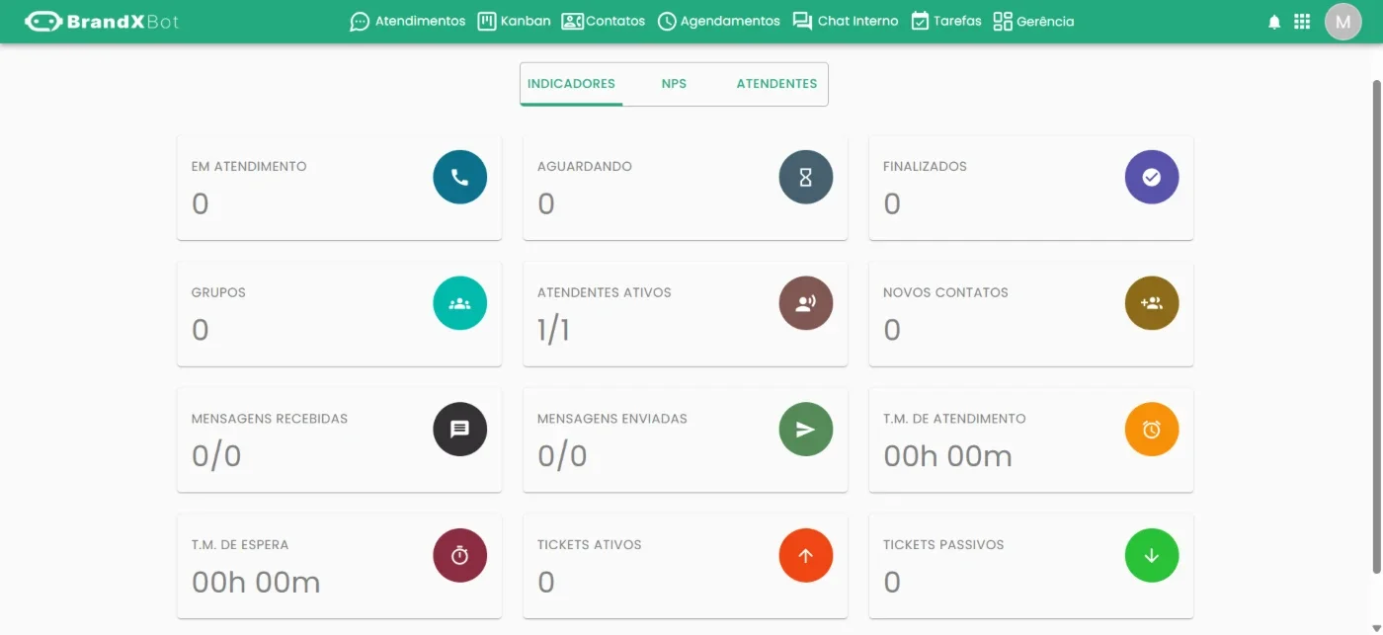1383x635 pixels.
Task: Click the "1/1" attendants value
Action: [553, 330]
